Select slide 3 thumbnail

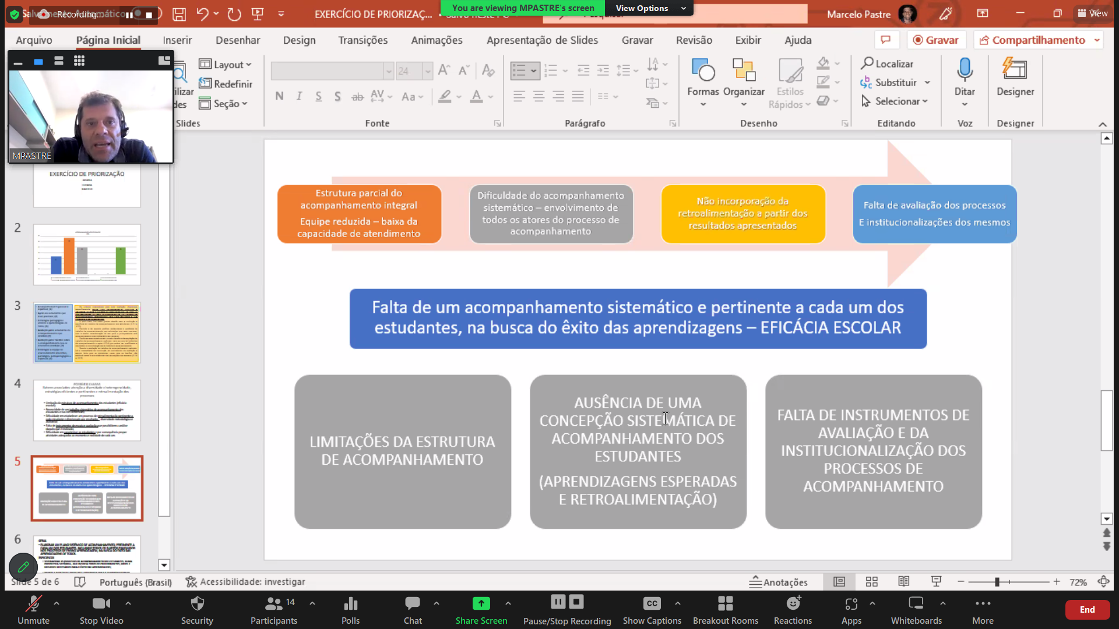point(87,333)
